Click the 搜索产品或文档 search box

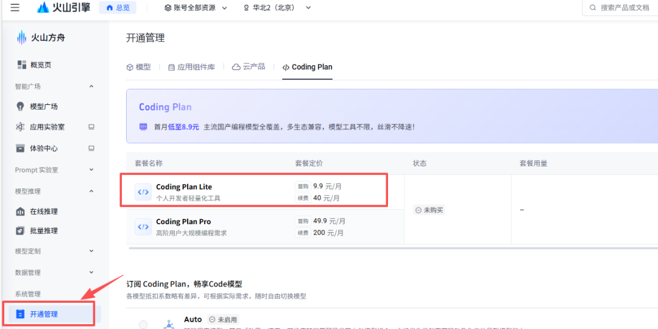click(x=620, y=7)
